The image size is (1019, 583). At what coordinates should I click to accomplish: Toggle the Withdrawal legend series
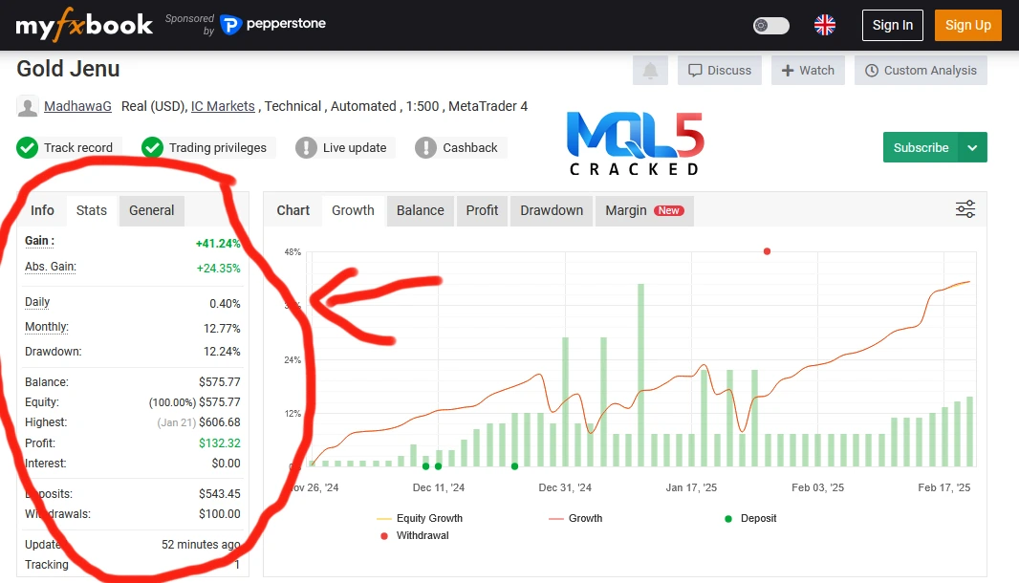414,535
